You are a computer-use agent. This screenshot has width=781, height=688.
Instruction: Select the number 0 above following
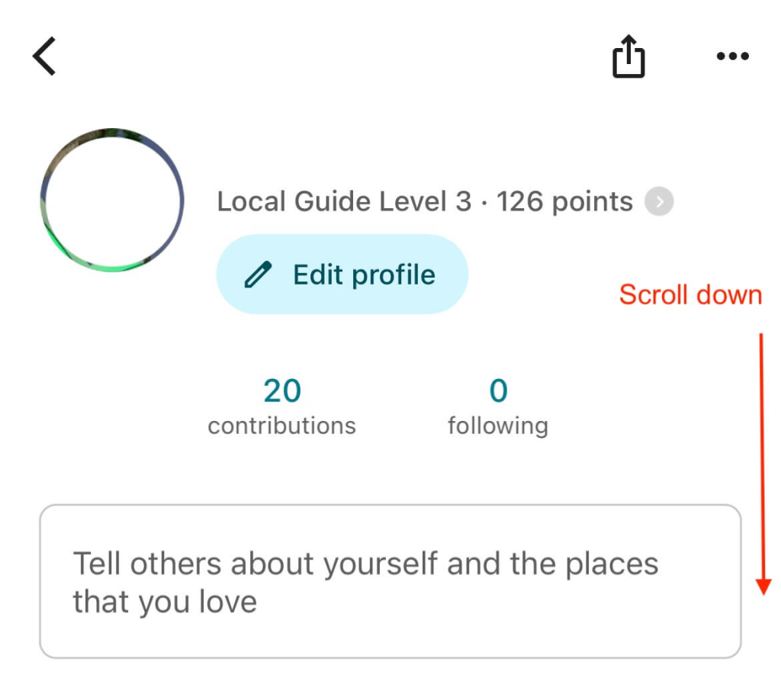tap(498, 391)
